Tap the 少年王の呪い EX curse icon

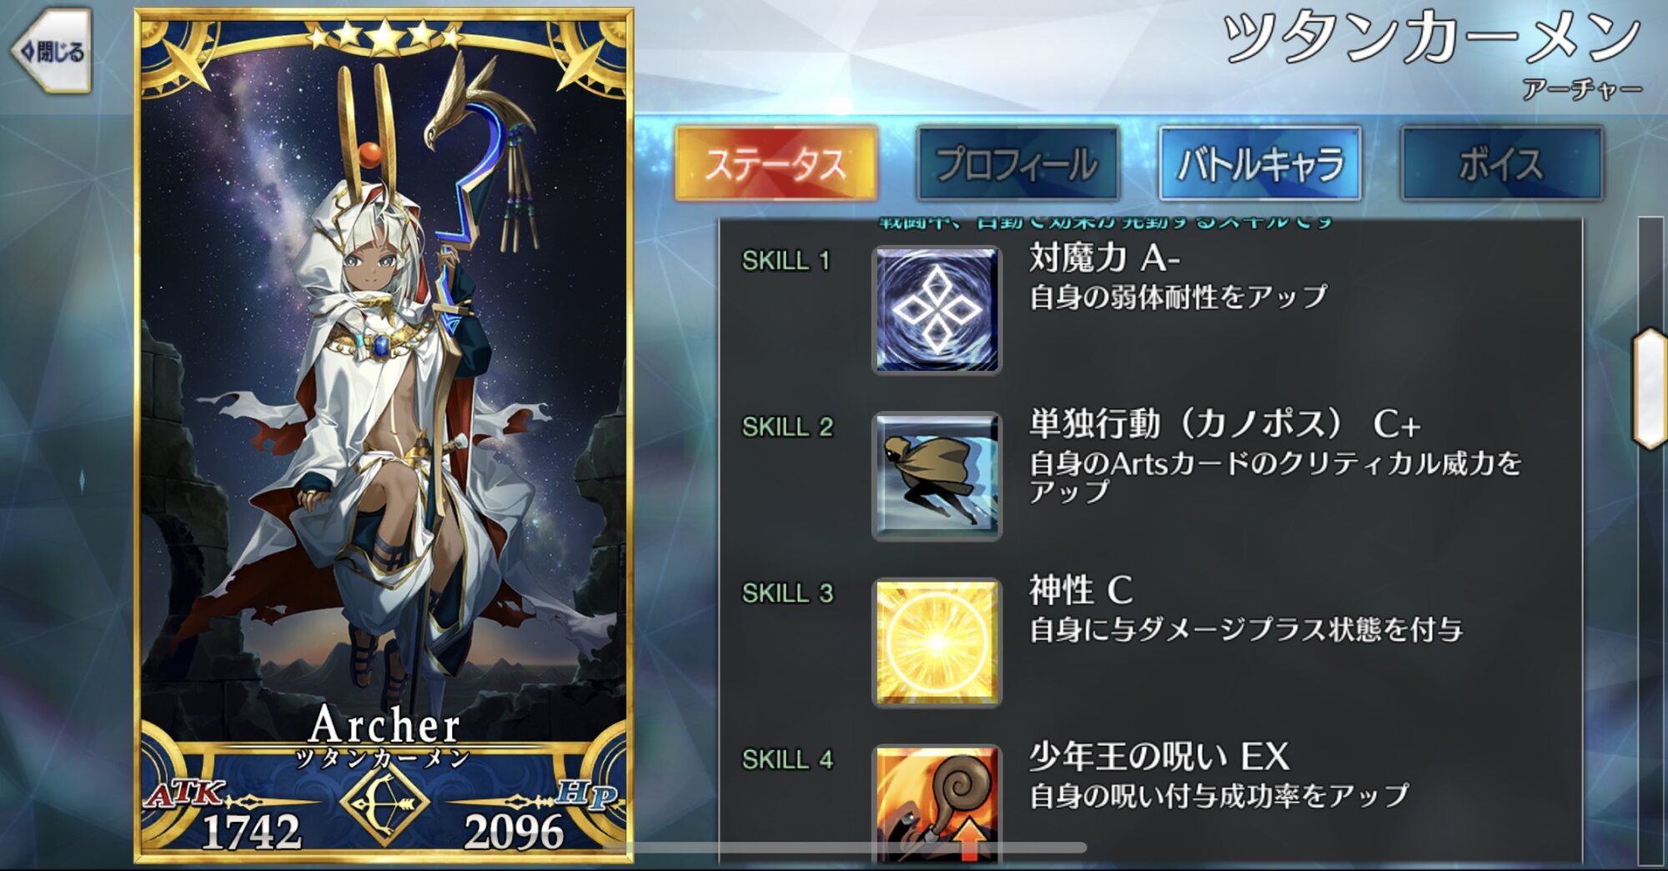click(x=937, y=803)
